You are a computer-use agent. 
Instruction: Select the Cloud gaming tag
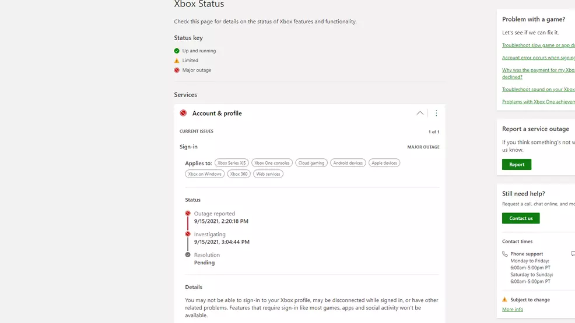pyautogui.click(x=311, y=163)
